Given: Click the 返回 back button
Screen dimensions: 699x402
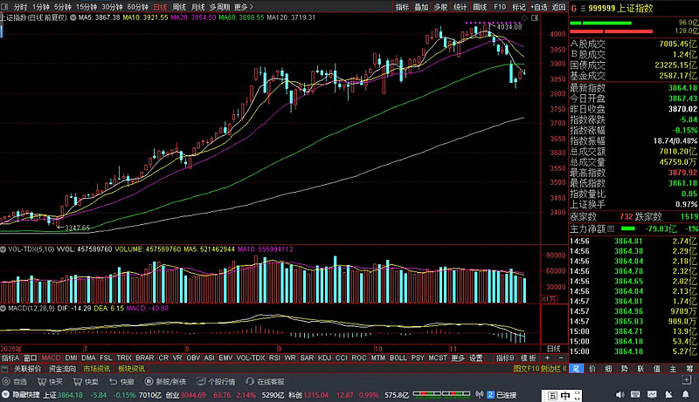Looking at the screenshot, I should pos(558,6).
